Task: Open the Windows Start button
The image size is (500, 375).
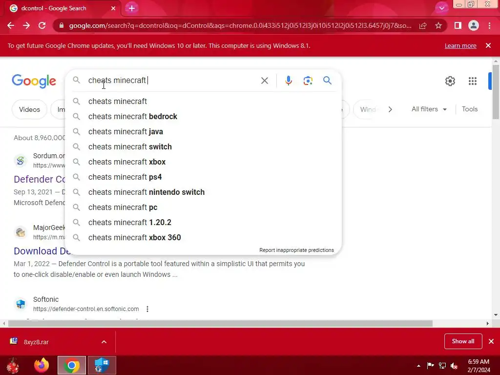Action: click(13, 365)
